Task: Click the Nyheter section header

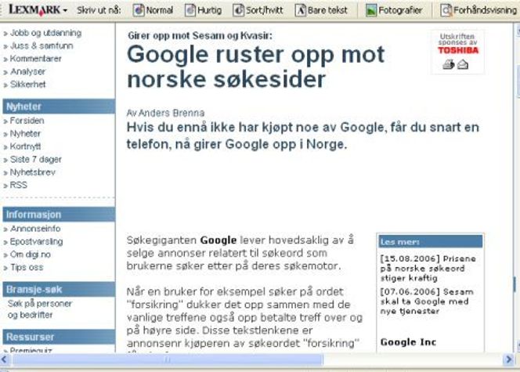Action: [x=59, y=107]
